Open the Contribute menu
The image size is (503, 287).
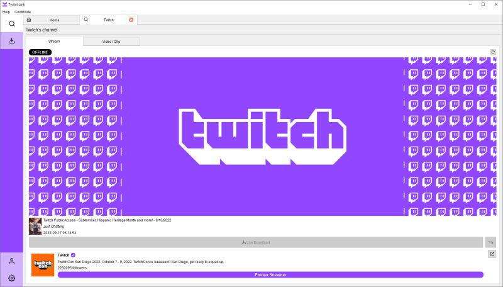23,12
